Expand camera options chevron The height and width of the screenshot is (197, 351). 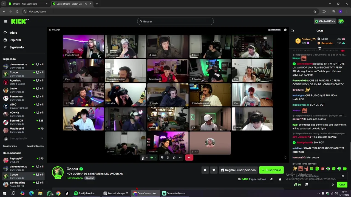tap(155, 158)
